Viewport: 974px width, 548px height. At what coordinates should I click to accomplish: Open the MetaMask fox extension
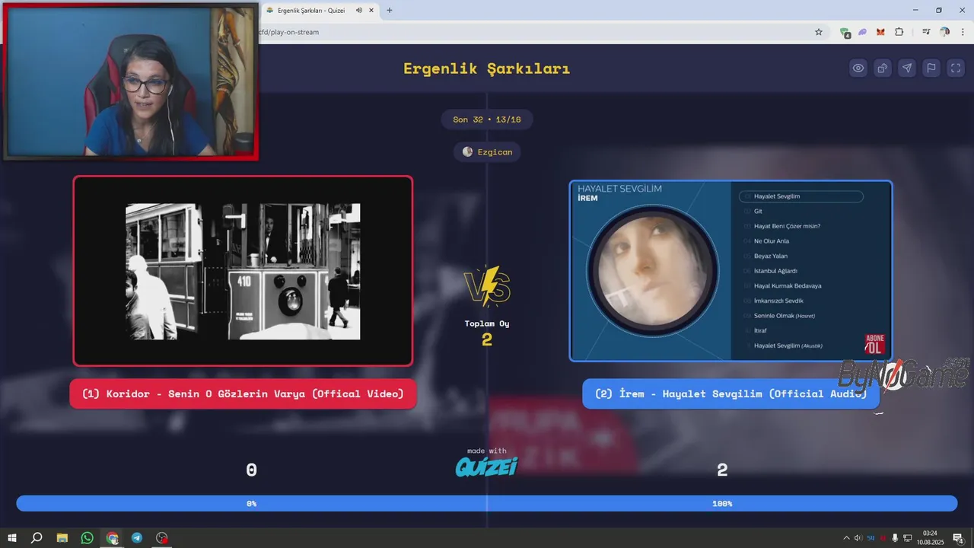880,32
